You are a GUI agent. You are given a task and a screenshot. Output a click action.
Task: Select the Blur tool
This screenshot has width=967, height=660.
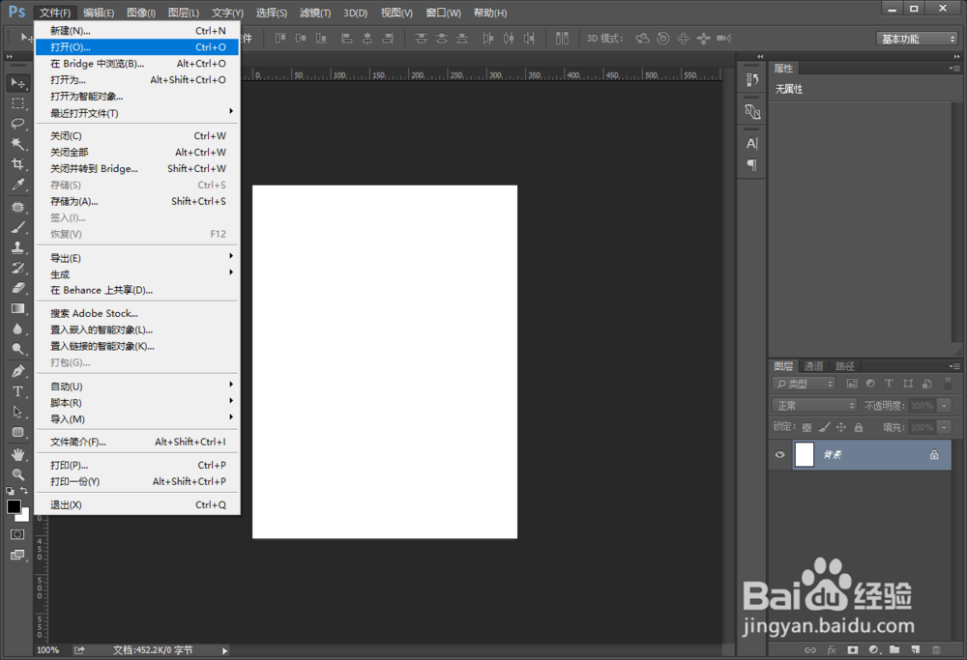[17, 330]
